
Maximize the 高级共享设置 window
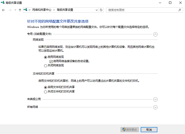click(x=170, y=3)
